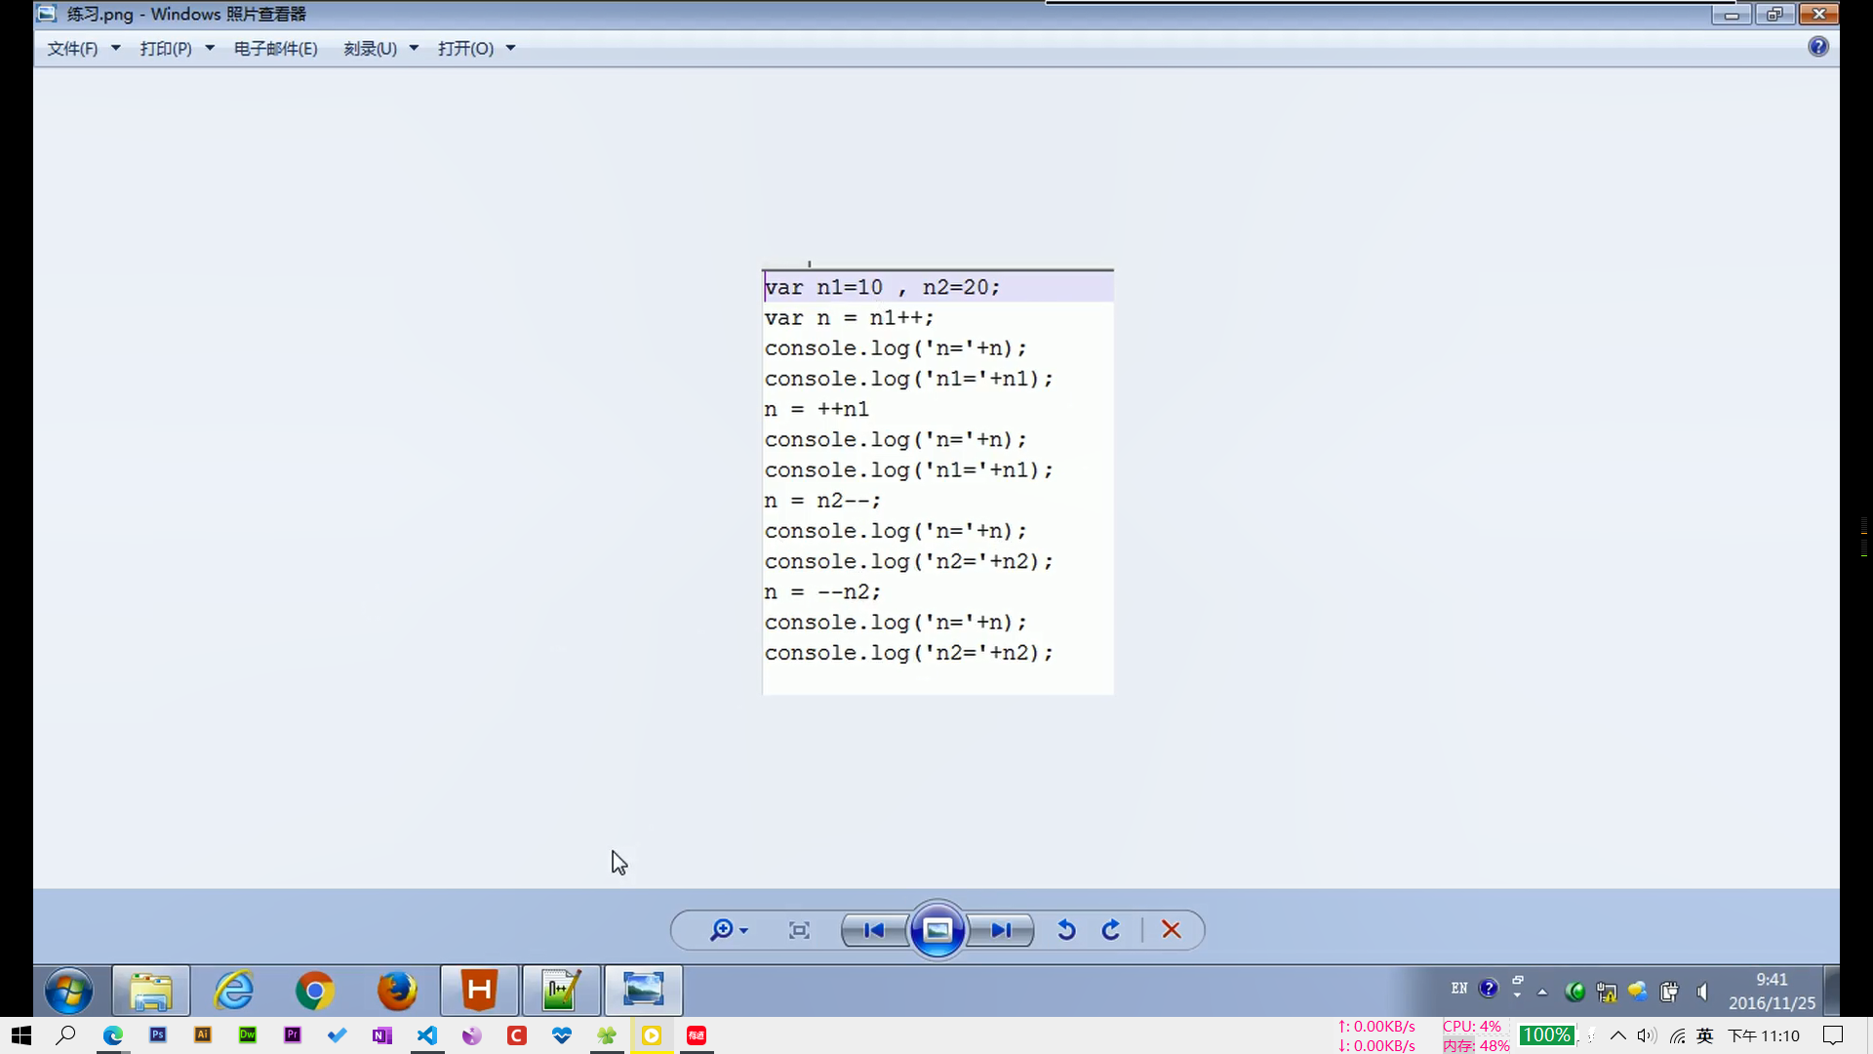Launch Internet Explorer from inner taskbar
This screenshot has height=1054, width=1873.
[234, 992]
